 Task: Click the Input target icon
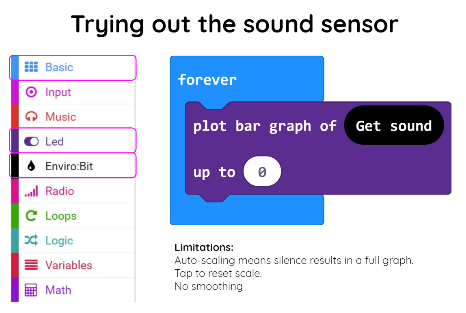click(x=31, y=92)
